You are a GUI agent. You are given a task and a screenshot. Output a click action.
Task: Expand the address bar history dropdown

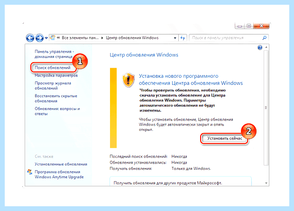175,38
